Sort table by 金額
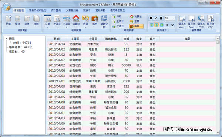 [x=135, y=21]
